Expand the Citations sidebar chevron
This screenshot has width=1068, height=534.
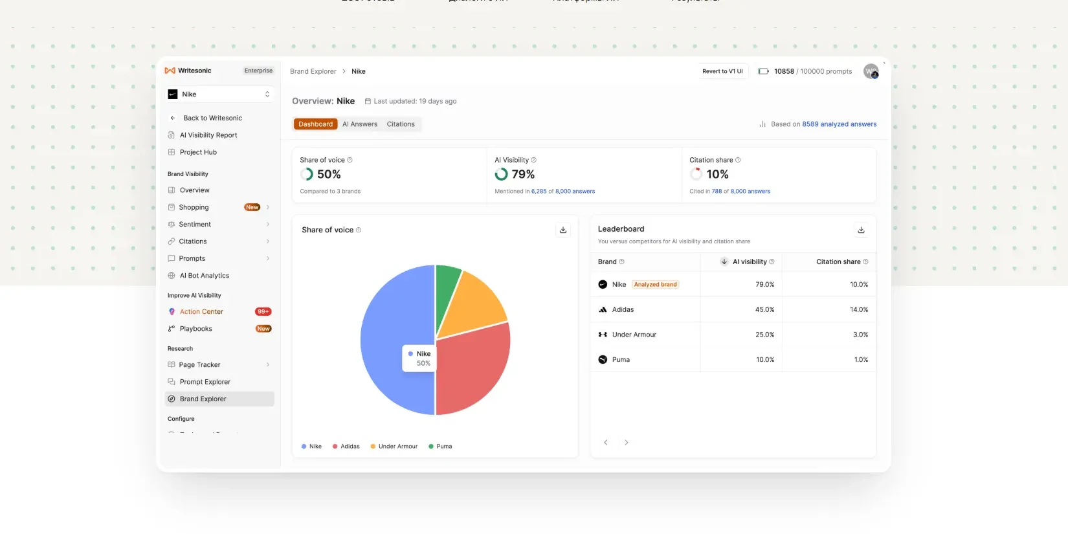tap(268, 241)
